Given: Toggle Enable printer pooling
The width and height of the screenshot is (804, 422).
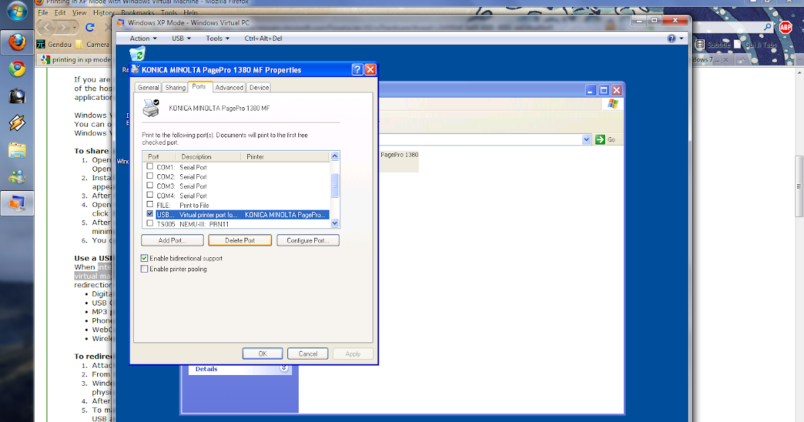Looking at the screenshot, I should (145, 269).
